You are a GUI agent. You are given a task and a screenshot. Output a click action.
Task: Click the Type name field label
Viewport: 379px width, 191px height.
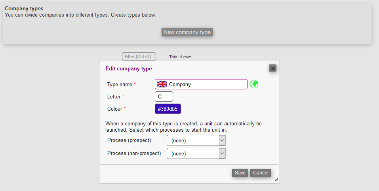(120, 85)
